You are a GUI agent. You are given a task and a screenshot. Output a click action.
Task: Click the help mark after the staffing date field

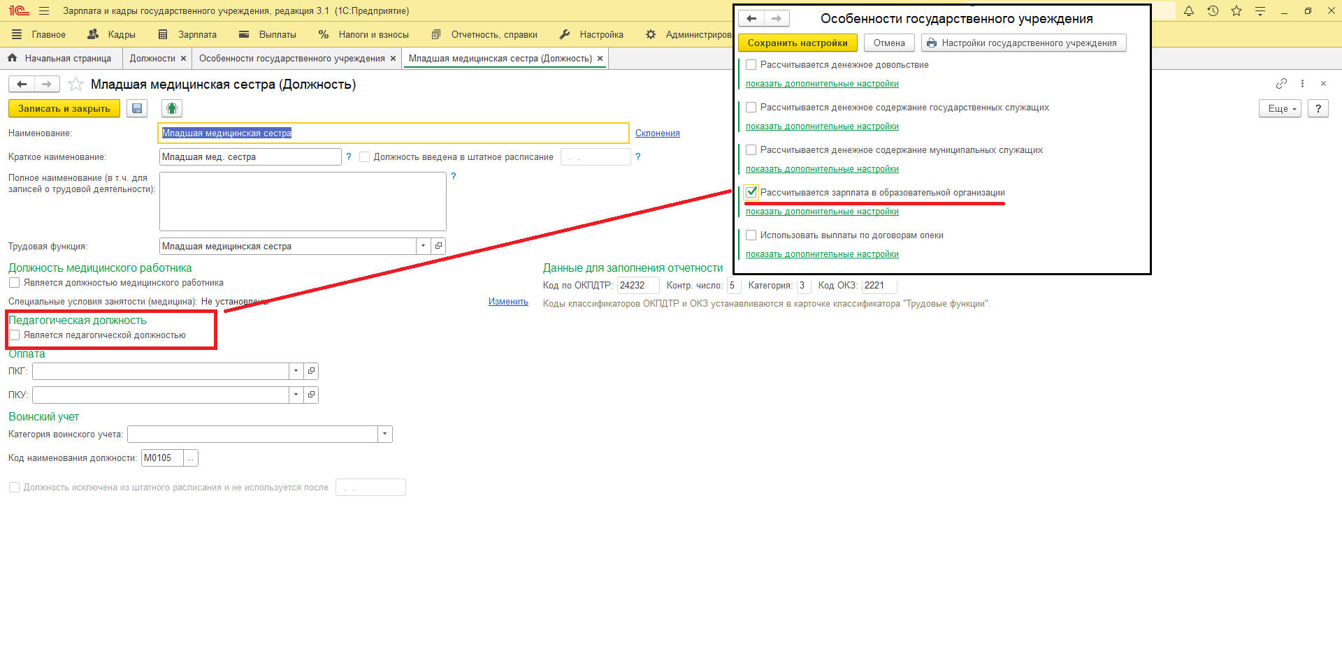(638, 156)
